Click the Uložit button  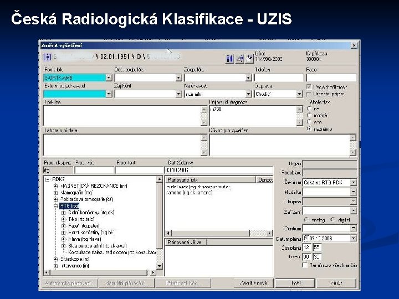[x=295, y=283]
